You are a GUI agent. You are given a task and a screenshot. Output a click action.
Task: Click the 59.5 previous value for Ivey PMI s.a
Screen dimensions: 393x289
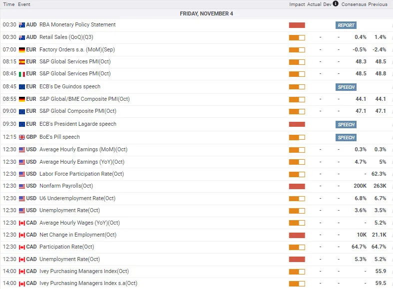pyautogui.click(x=381, y=283)
